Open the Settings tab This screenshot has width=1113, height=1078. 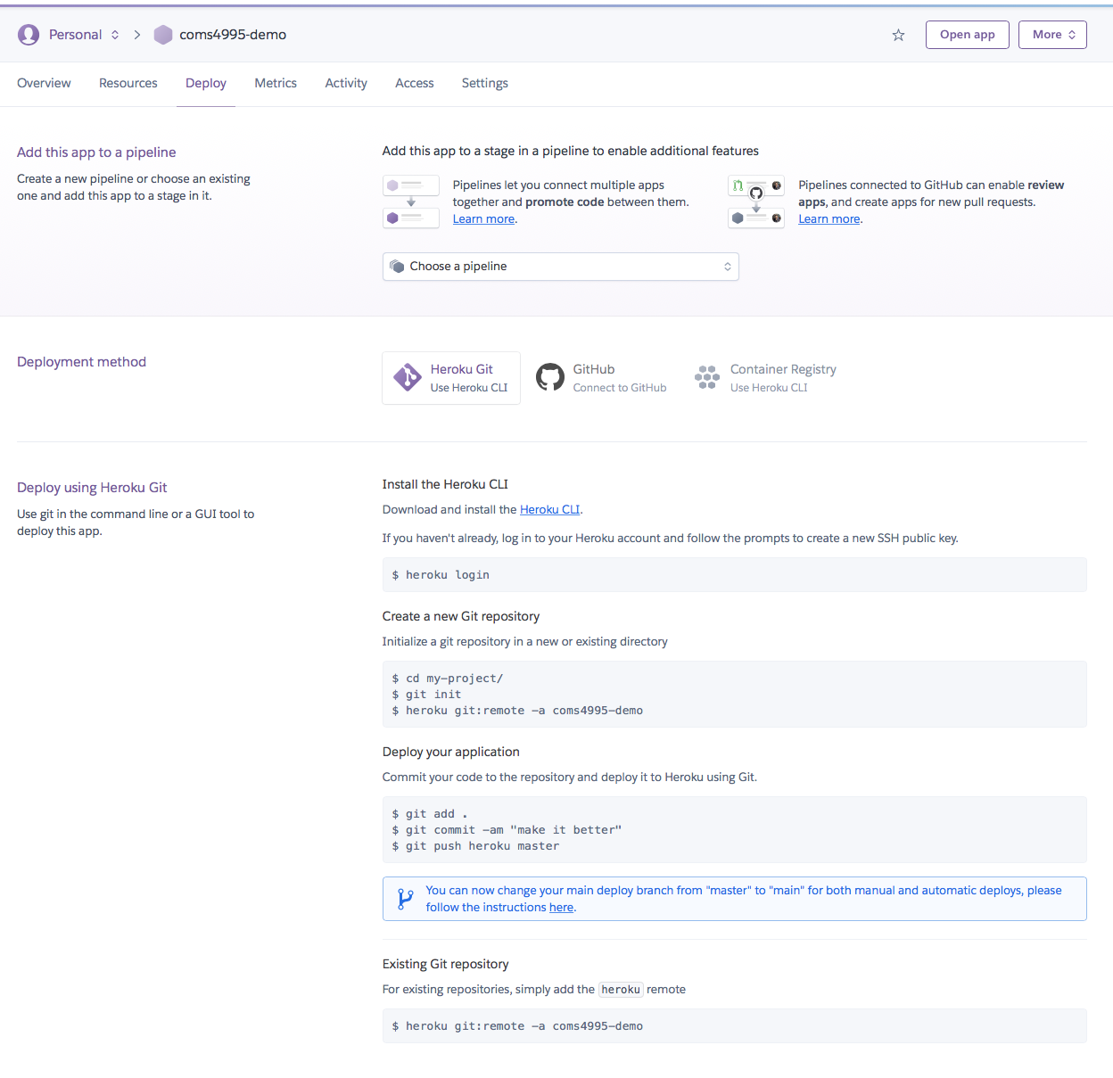tap(485, 83)
